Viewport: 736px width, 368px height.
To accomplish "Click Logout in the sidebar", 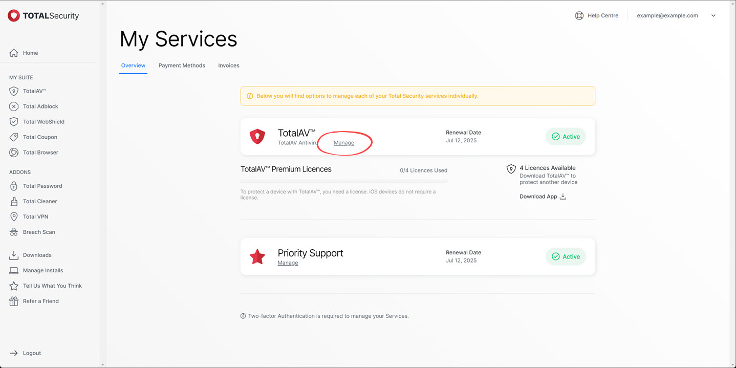I will 32,353.
